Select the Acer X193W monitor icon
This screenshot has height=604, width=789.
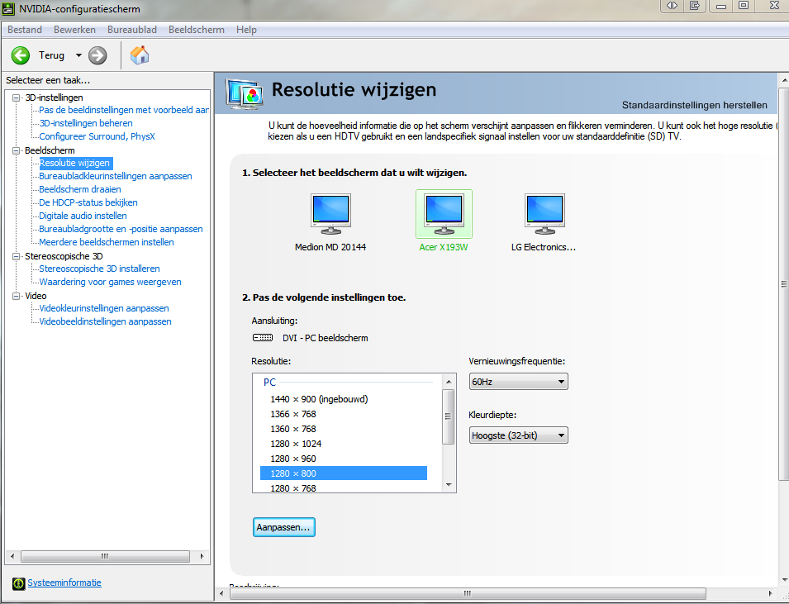coord(444,214)
